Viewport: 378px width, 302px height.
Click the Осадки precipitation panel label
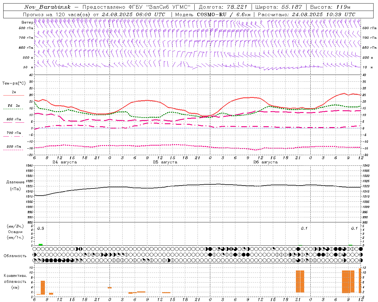click(15, 232)
